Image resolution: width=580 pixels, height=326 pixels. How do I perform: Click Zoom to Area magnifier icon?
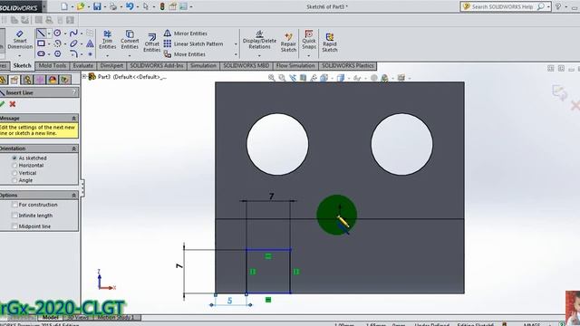[x=282, y=78]
